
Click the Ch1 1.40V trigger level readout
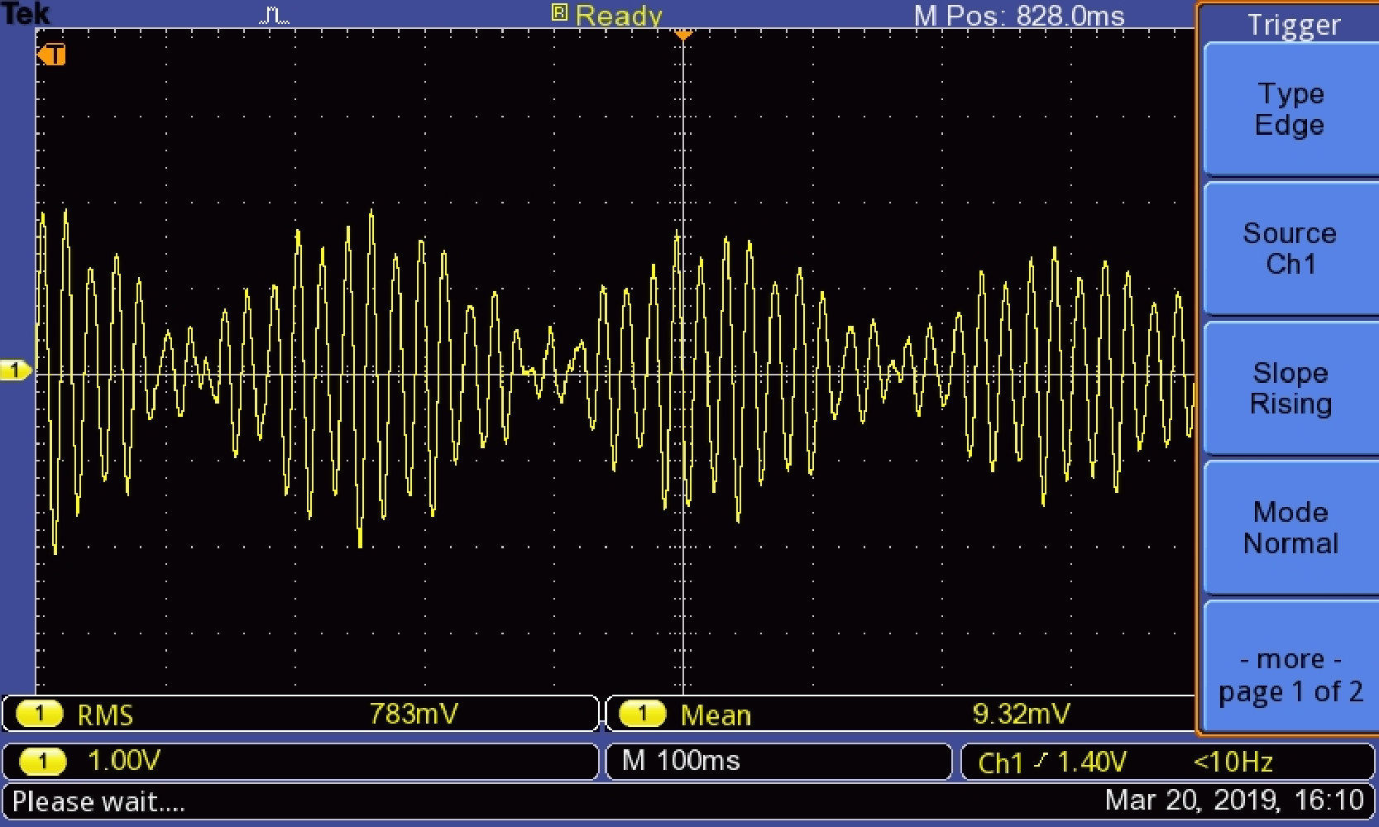click(1051, 762)
